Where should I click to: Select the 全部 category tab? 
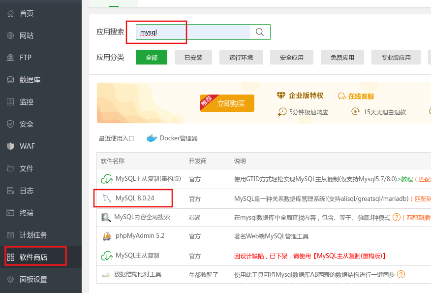tap(152, 57)
